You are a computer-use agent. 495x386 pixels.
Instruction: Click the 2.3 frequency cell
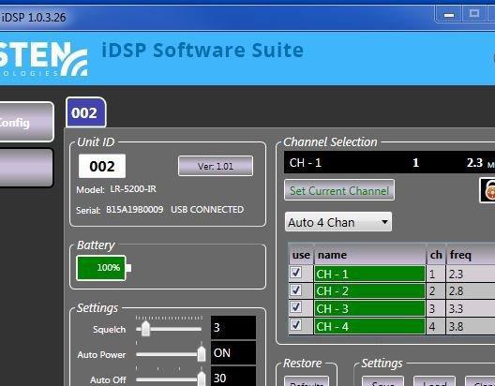pos(471,274)
